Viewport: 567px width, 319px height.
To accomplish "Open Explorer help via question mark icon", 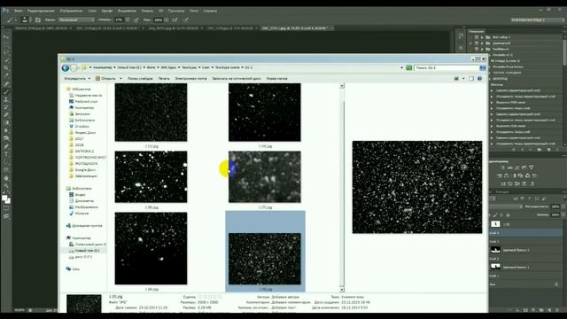I will pyautogui.click(x=480, y=78).
